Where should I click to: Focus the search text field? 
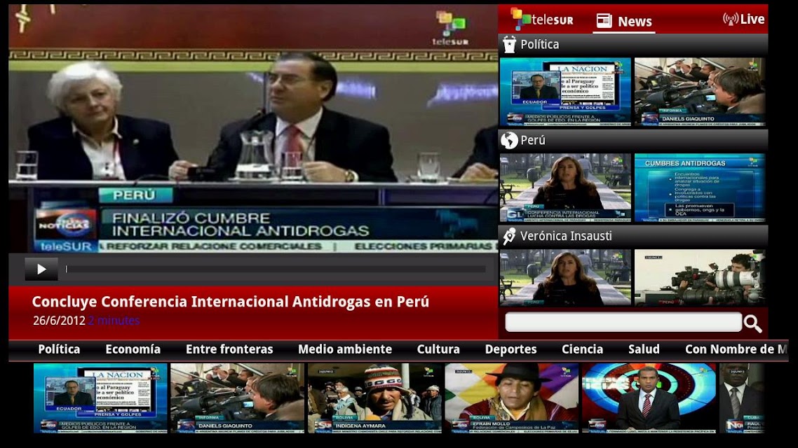[623, 322]
